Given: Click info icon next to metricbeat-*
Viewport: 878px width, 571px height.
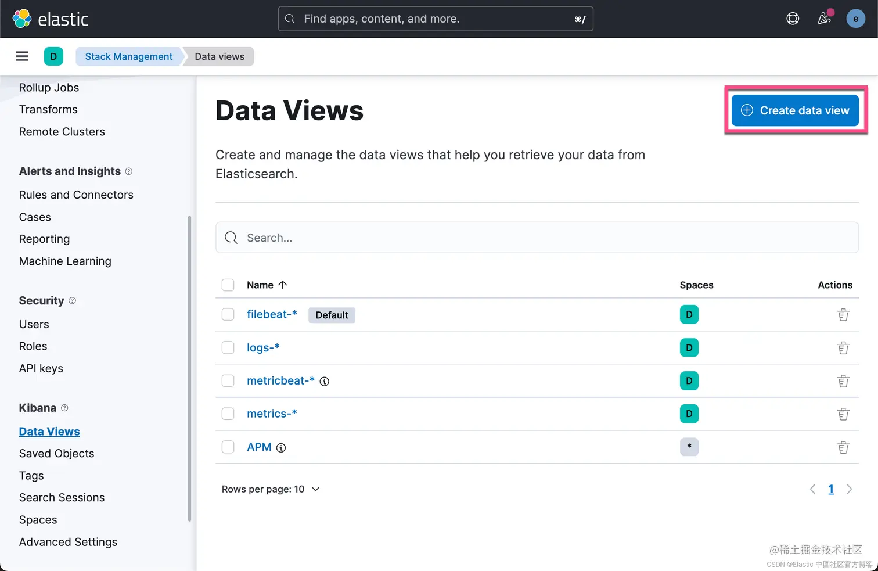Looking at the screenshot, I should (325, 382).
